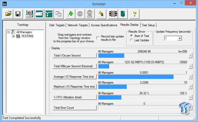Click the 1e+006 scale maximum label
The width and height of the screenshot is (198, 122).
click(x=182, y=51)
